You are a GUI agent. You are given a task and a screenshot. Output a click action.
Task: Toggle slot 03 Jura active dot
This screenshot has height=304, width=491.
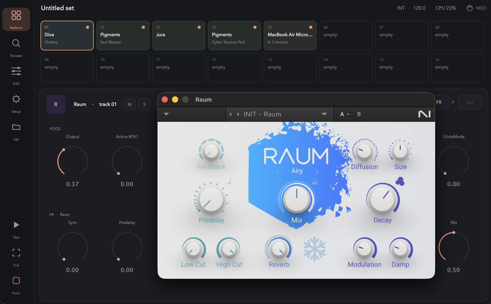pyautogui.click(x=199, y=27)
